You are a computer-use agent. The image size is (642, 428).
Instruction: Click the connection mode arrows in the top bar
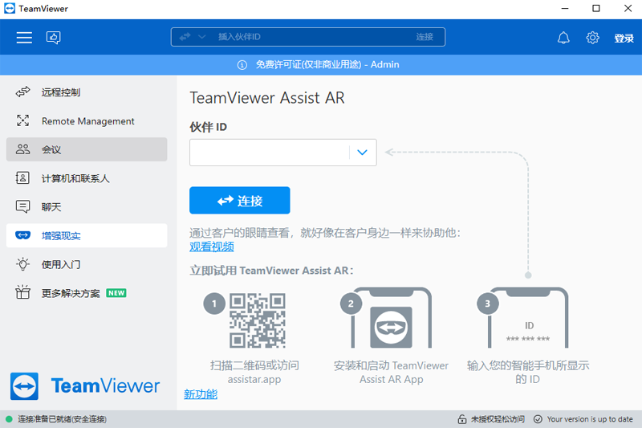(x=185, y=37)
